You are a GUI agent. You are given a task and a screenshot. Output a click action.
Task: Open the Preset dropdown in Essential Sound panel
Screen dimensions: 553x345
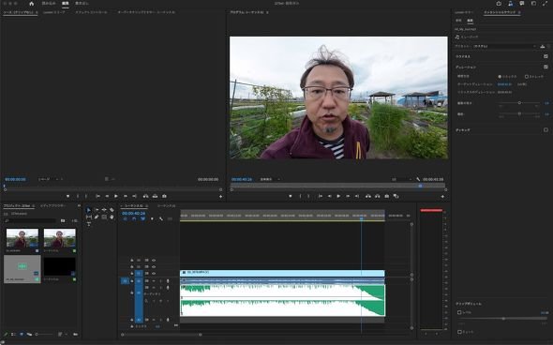click(x=504, y=46)
